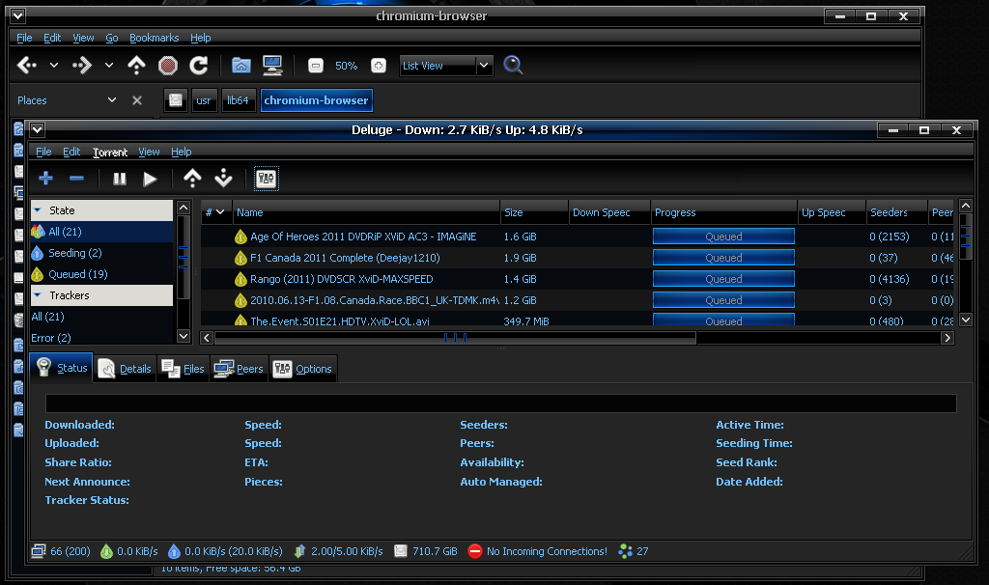Open Deluge Preferences toolbar icon
989x585 pixels.
click(x=267, y=179)
